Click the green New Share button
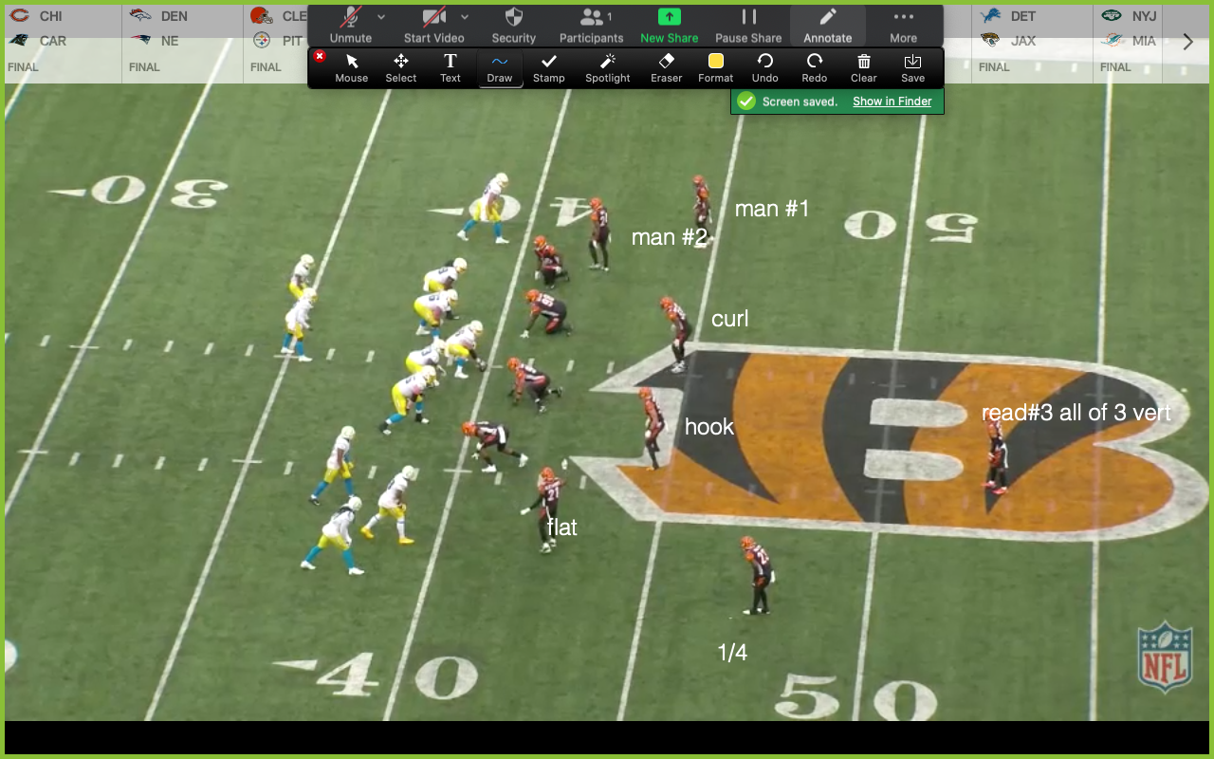Screen dimensions: 1214x759 pos(669,26)
